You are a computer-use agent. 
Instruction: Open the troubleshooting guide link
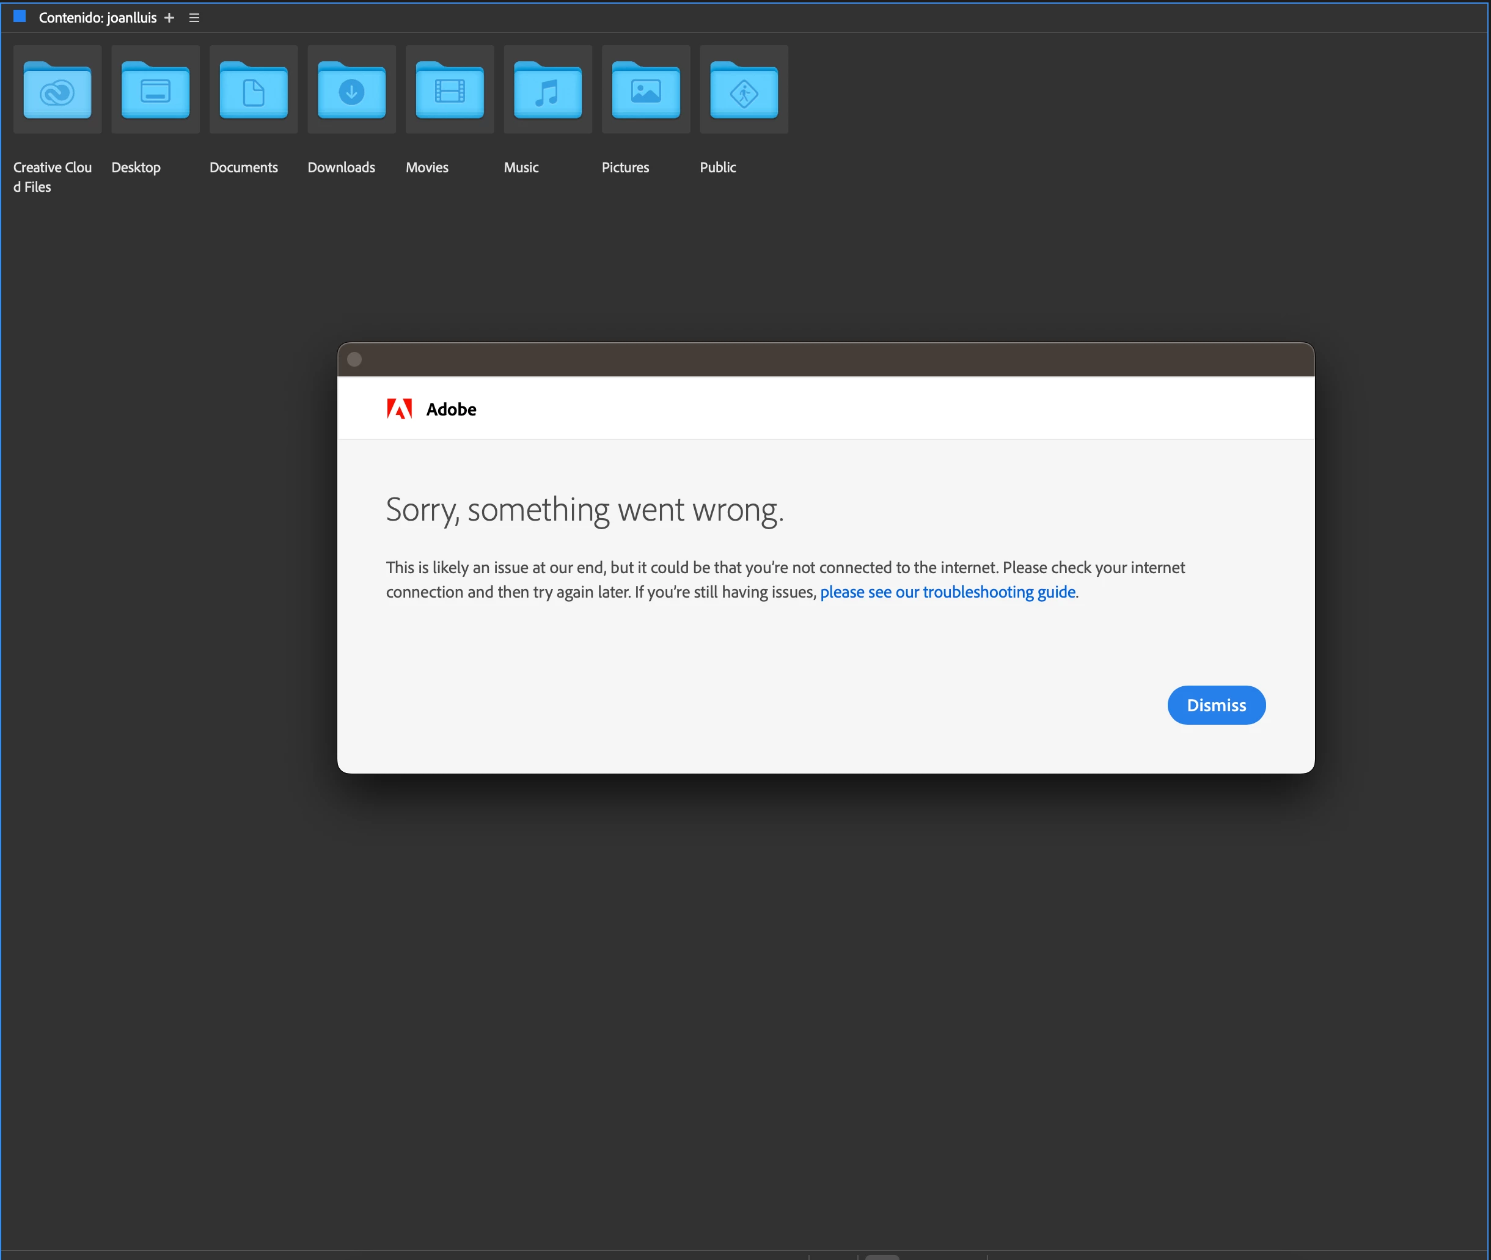click(947, 592)
